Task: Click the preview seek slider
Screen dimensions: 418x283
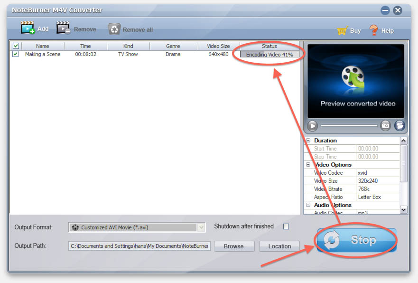Action: pyautogui.click(x=349, y=126)
